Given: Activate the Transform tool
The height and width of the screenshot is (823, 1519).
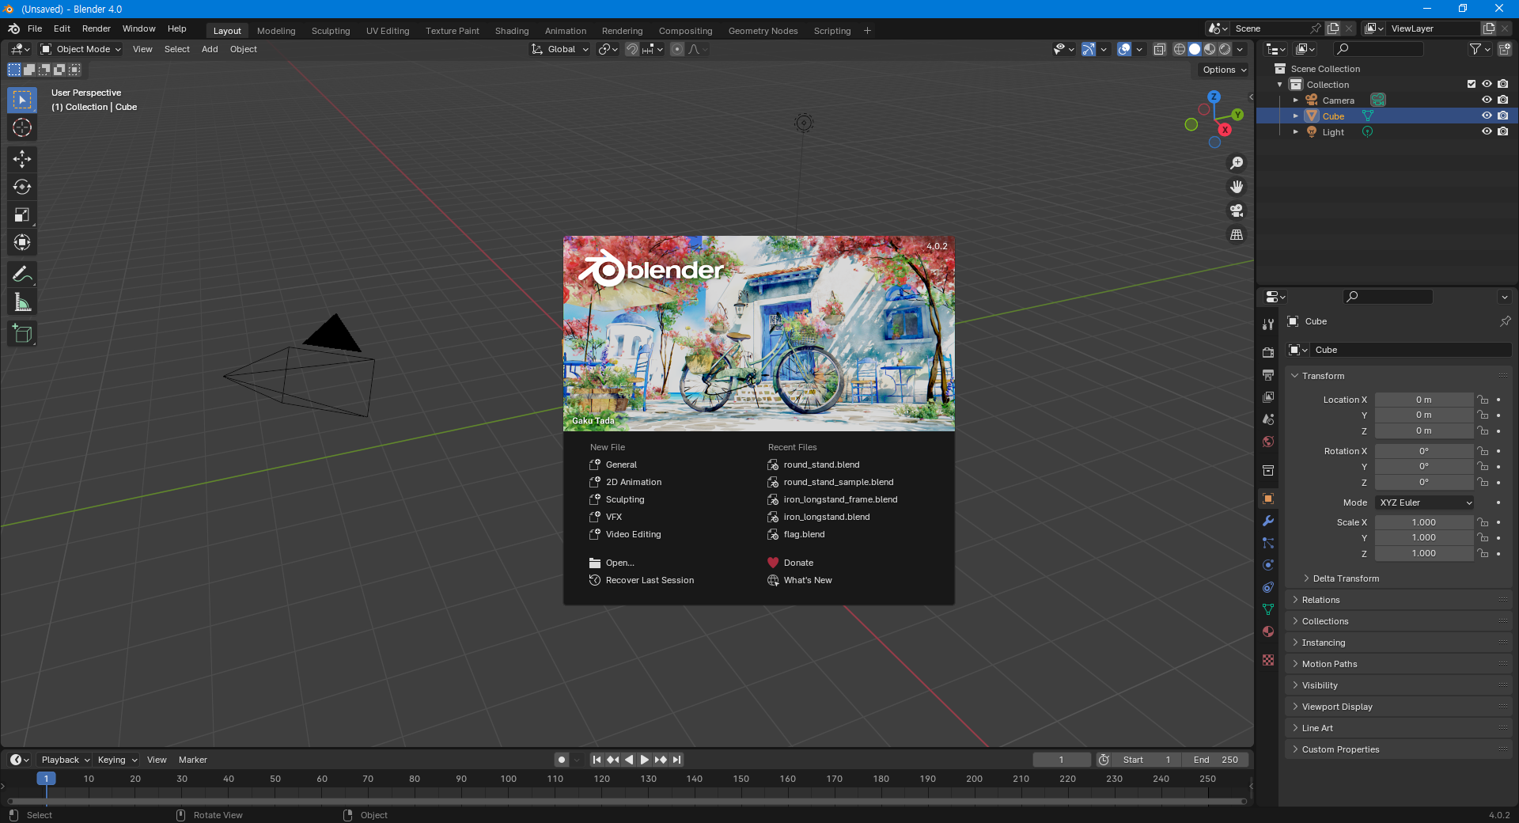Looking at the screenshot, I should click(22, 242).
